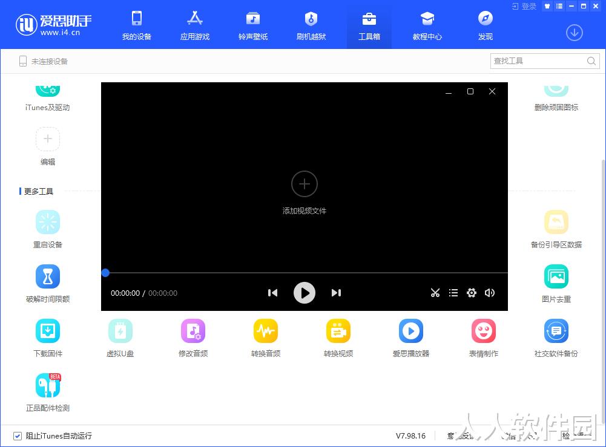Close the video player window
The width and height of the screenshot is (606, 447).
(492, 91)
